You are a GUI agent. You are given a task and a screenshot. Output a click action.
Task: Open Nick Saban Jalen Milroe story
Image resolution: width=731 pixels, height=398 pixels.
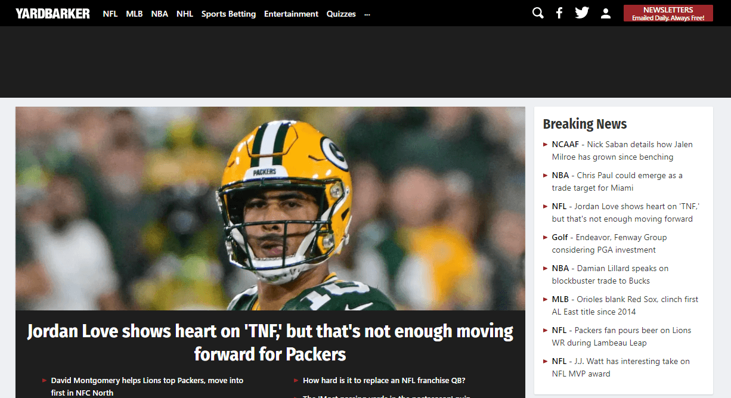click(x=622, y=151)
